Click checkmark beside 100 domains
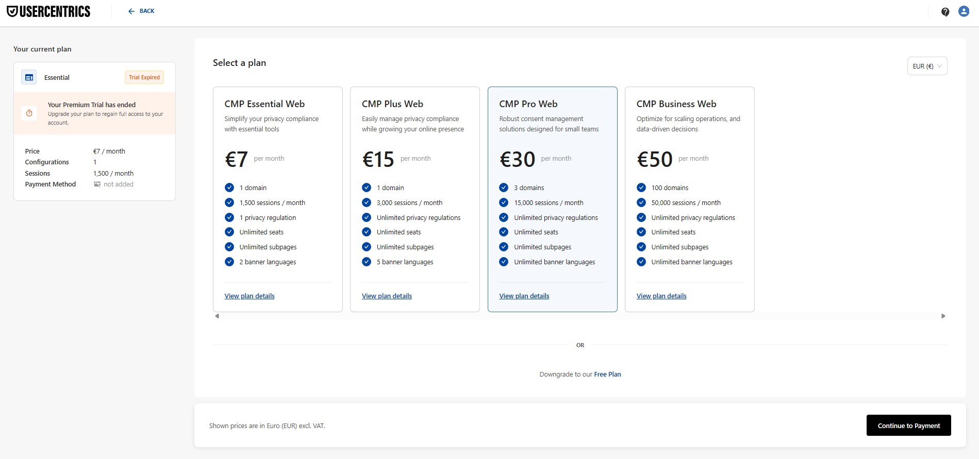Viewport: 979px width, 459px height. (x=641, y=188)
